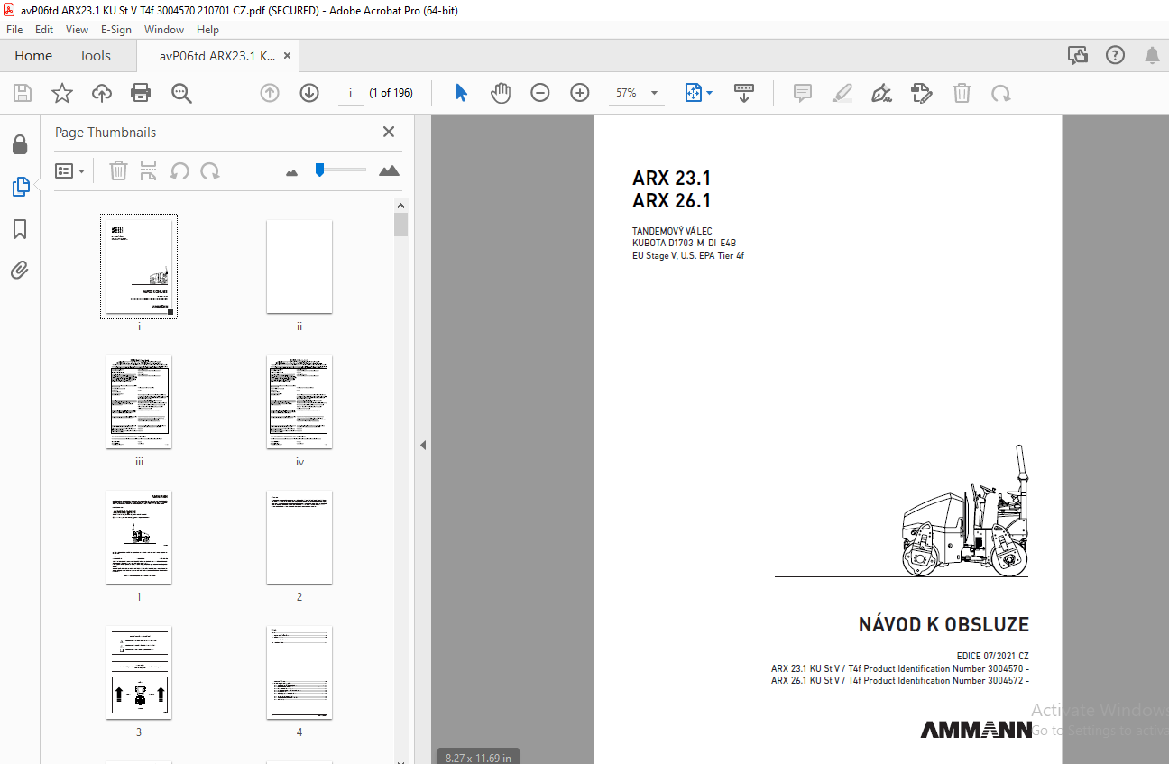
Task: Open the Edit menu
Action: pyautogui.click(x=44, y=30)
